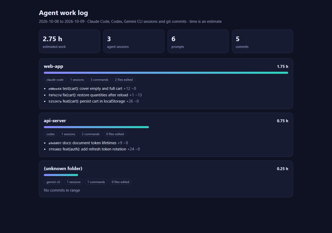Screen dimensions: 332x233
Task: Click commit hash a9eb097
Action: click(55, 143)
